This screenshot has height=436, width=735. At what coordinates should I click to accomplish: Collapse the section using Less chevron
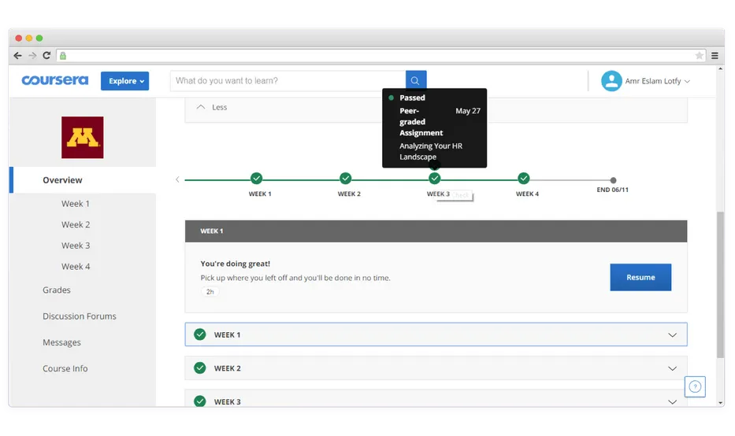(x=202, y=107)
